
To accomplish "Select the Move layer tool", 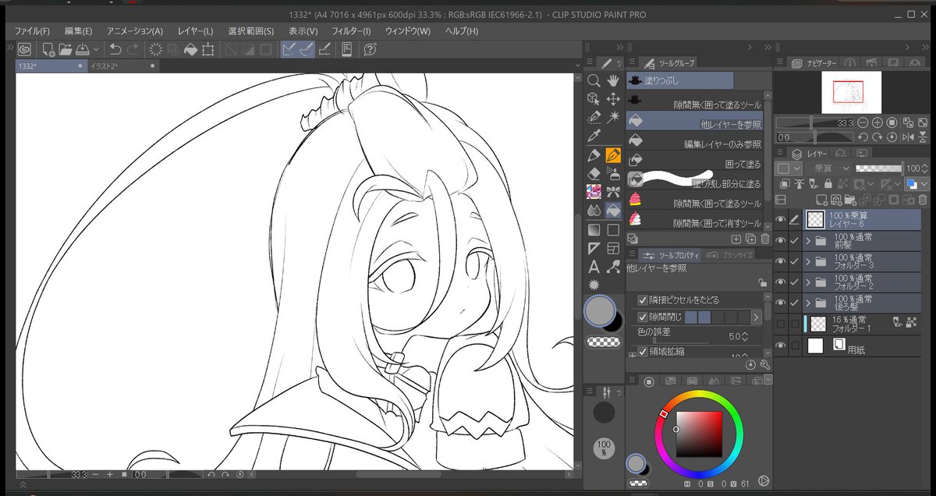I will [613, 98].
